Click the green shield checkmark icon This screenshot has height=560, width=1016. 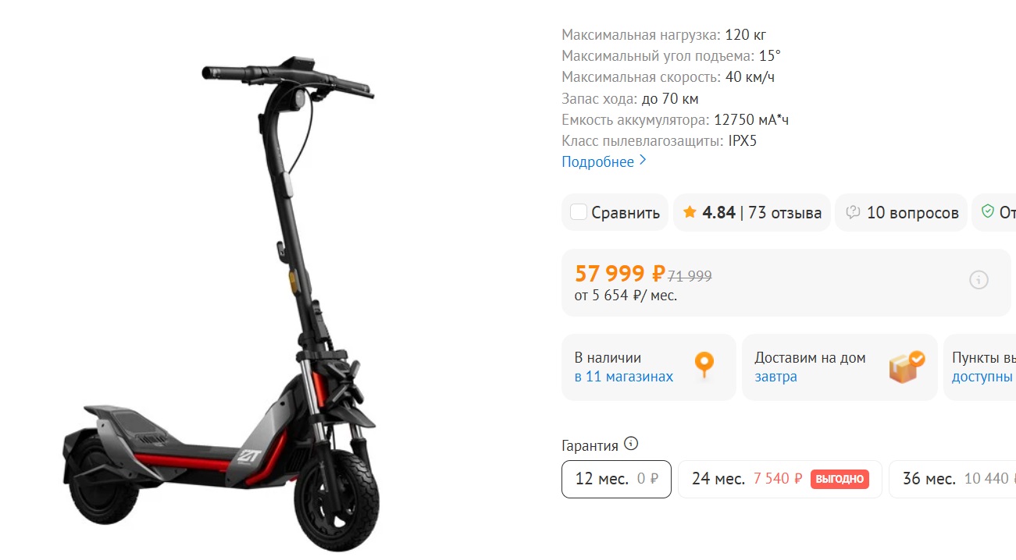[987, 212]
